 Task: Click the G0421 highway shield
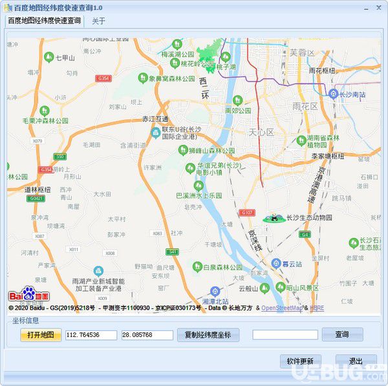(x=36, y=198)
